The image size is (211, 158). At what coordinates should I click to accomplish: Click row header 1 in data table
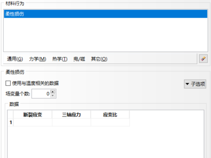11,122
